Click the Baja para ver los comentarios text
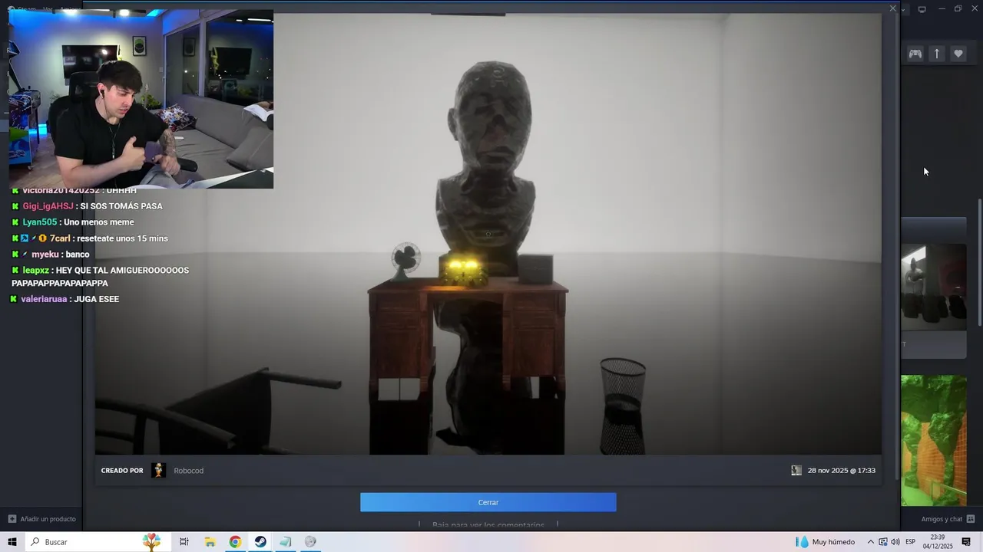983x552 pixels. coord(488,525)
